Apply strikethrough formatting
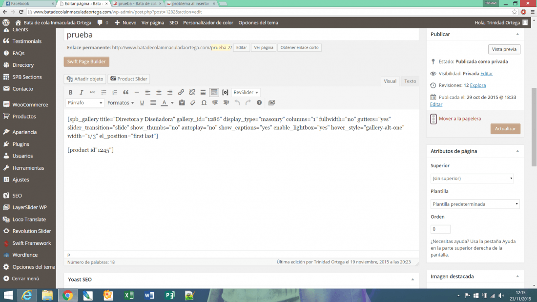 [x=92, y=92]
